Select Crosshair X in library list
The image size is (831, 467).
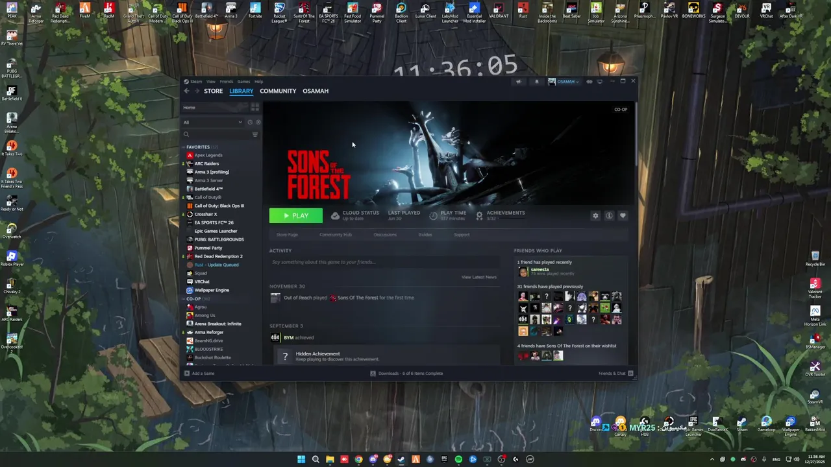pos(206,214)
